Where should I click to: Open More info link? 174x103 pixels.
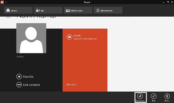tap(72, 85)
